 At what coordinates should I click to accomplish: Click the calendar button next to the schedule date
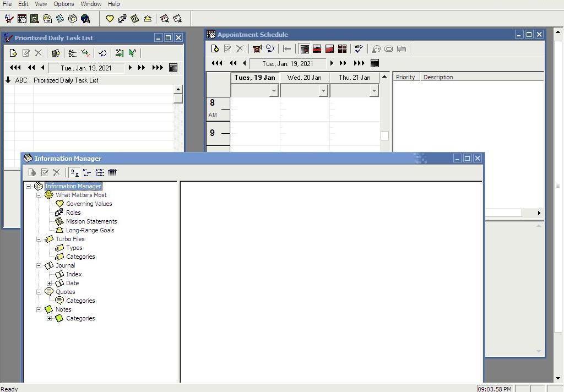375,63
